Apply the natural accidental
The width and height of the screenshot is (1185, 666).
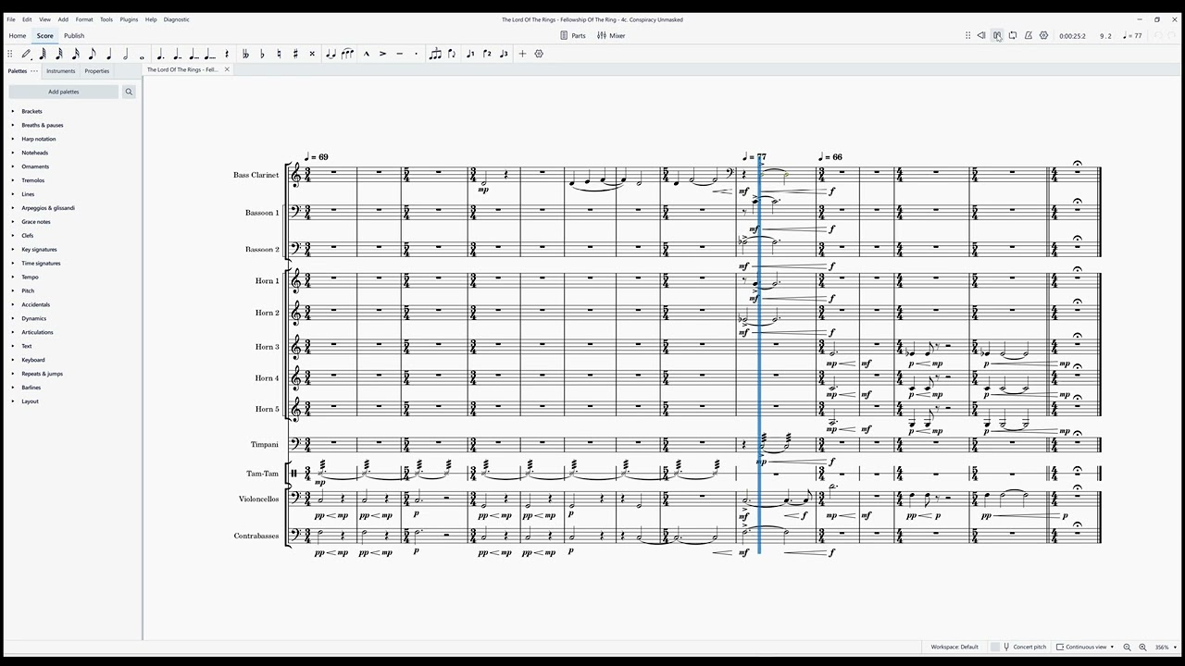pyautogui.click(x=279, y=54)
